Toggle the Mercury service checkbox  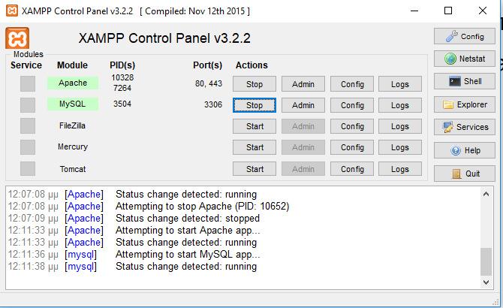[28, 147]
